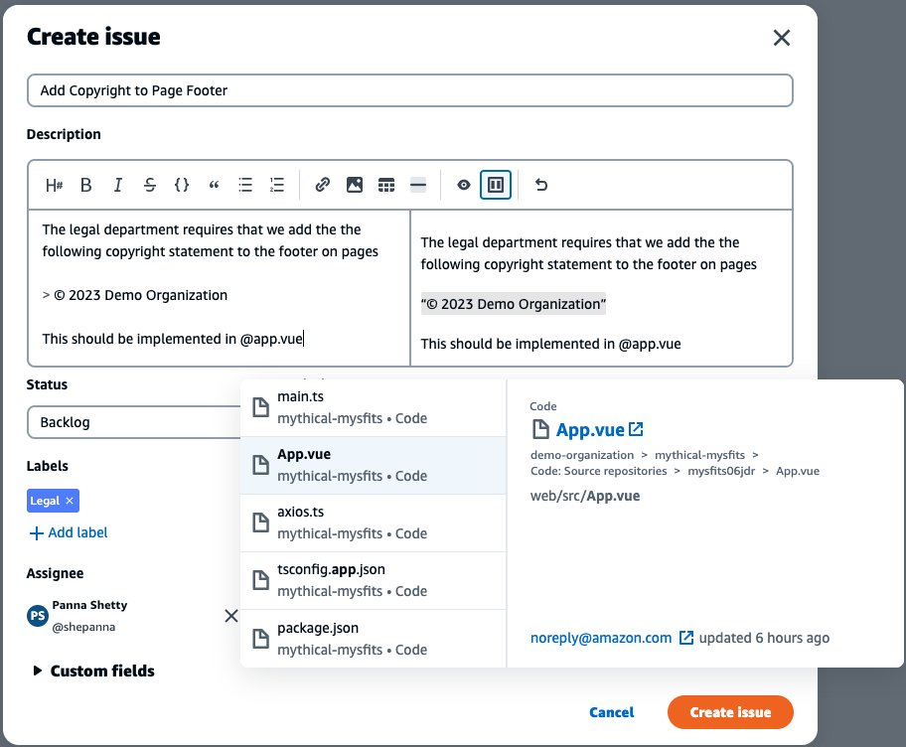Remove the Legal label

point(69,501)
